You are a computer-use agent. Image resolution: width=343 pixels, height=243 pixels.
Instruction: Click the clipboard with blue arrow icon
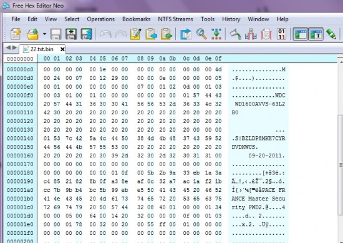click(x=151, y=34)
